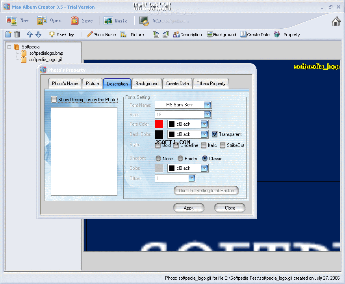Click the Max Album Creator title bar icon
This screenshot has width=345, height=284.
[x=7, y=7]
